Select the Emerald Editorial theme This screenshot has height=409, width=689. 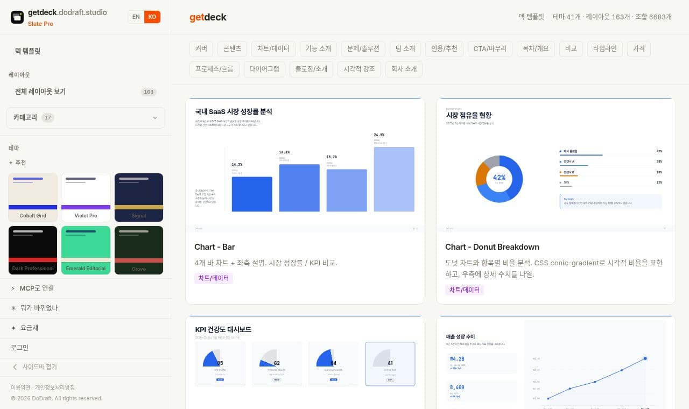click(x=86, y=250)
